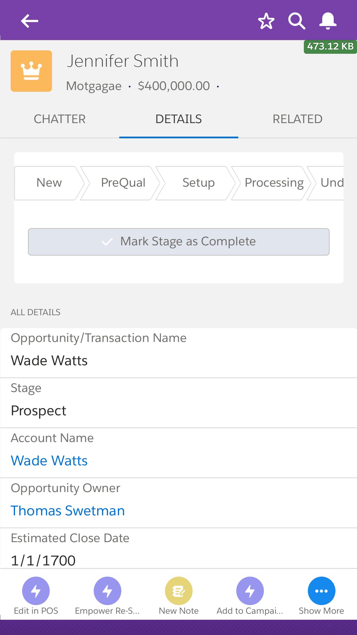Select the Processing stage chevron
The height and width of the screenshot is (635, 357).
(x=274, y=183)
